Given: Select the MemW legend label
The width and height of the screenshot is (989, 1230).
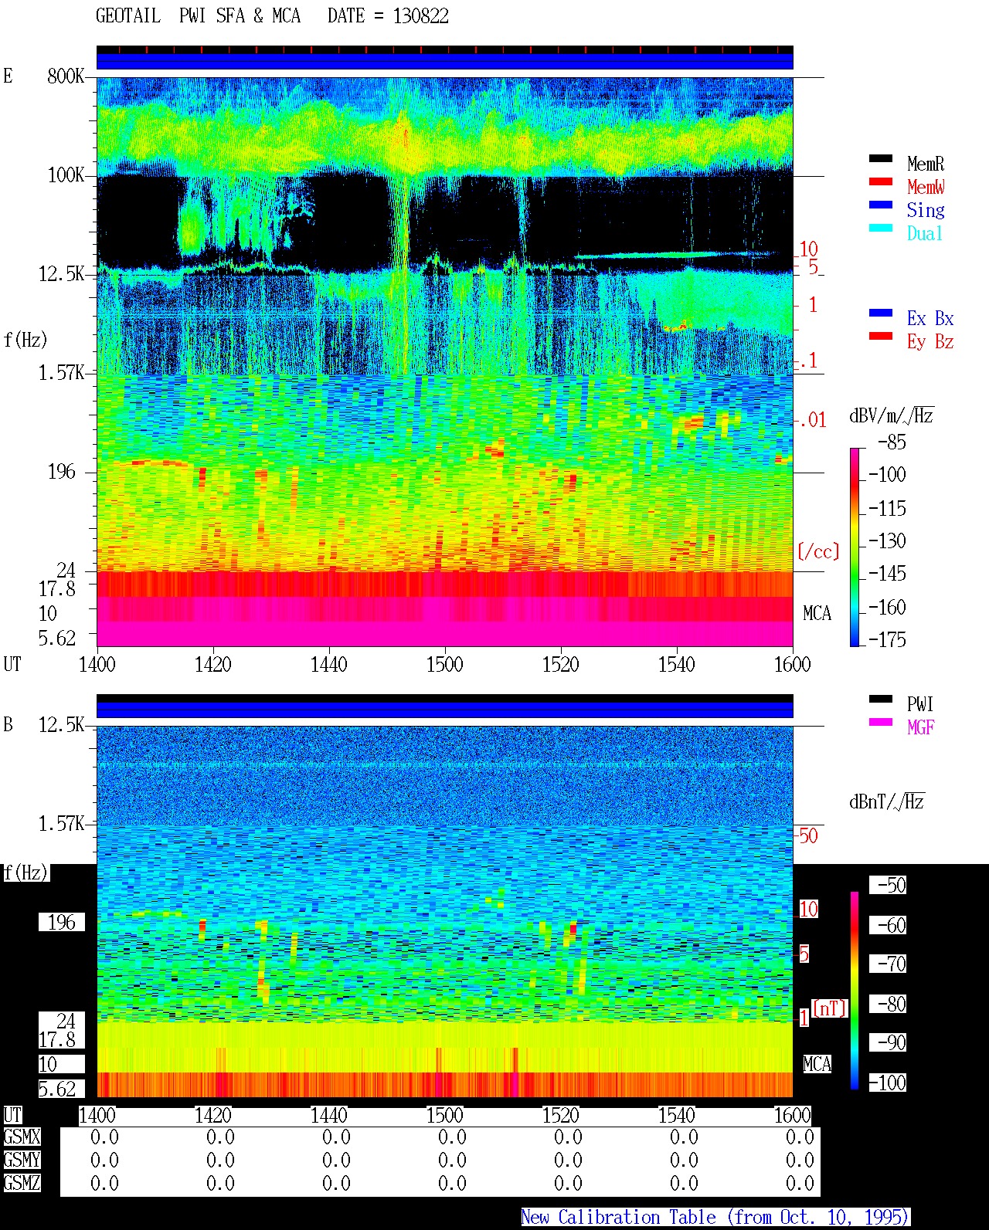Looking at the screenshot, I should pos(926,187).
